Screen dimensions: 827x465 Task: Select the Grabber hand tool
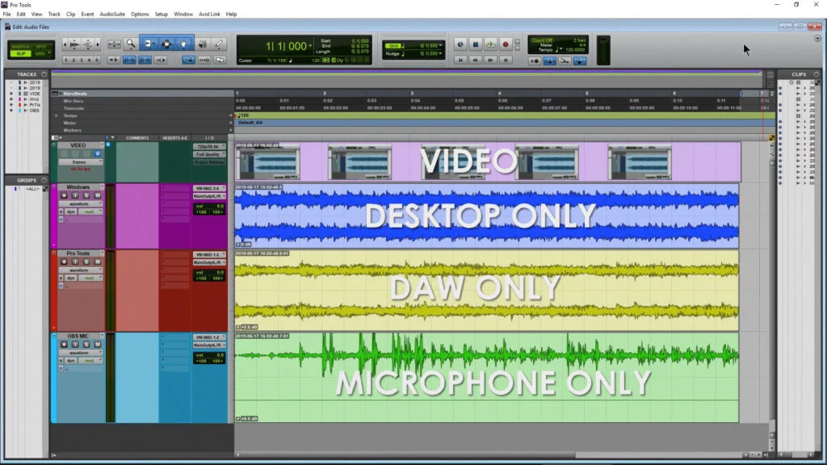[183, 44]
